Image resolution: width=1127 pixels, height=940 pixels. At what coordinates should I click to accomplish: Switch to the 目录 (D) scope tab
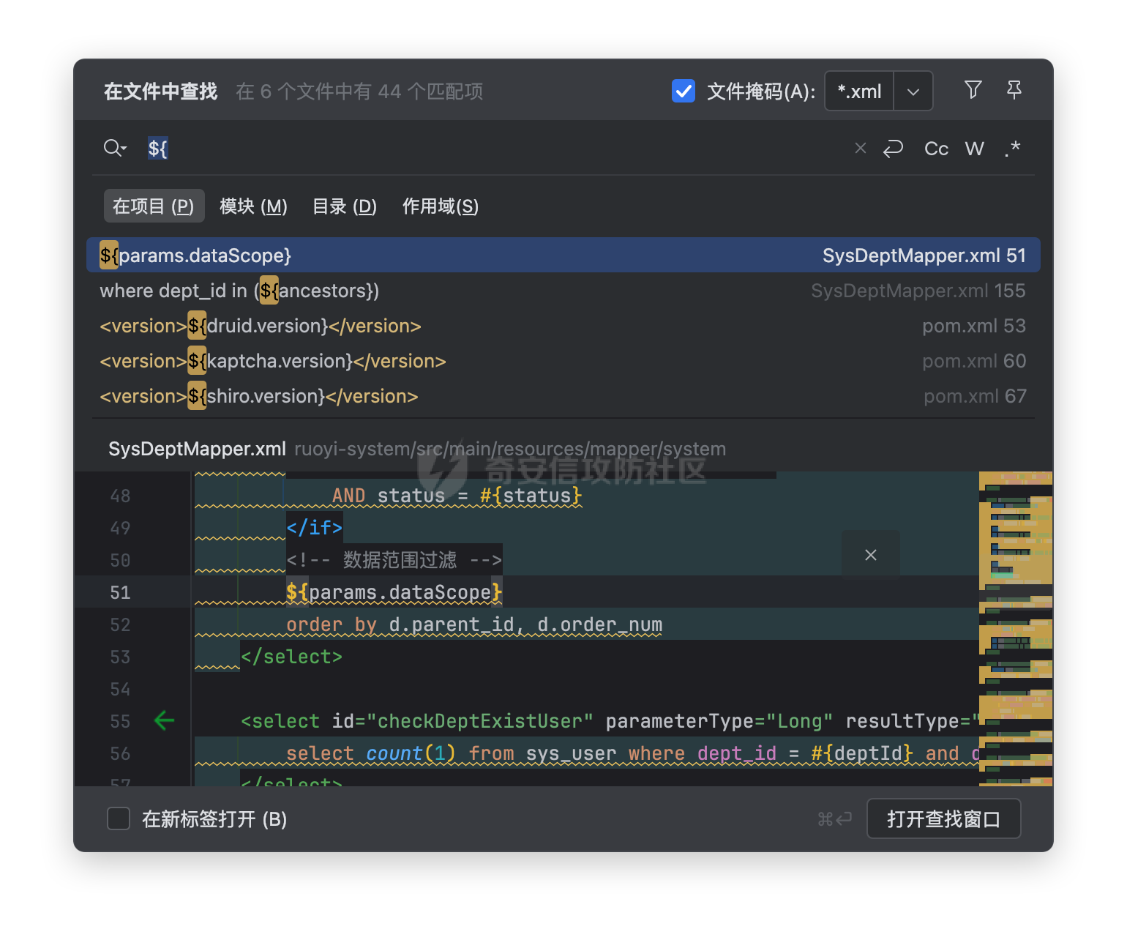344,206
